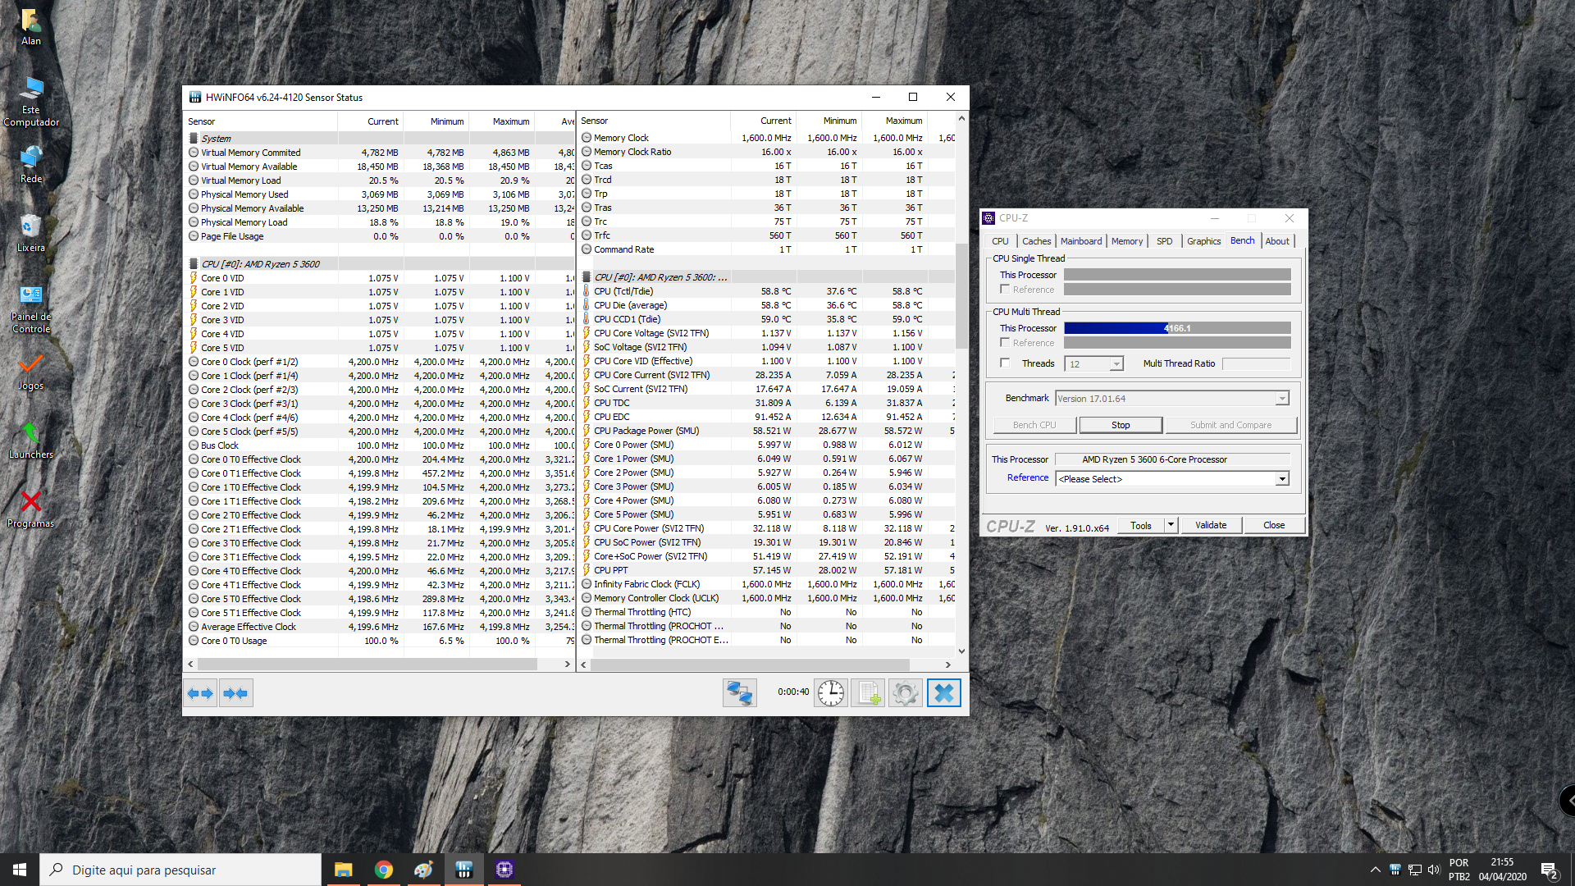Click the Stop benchmark button
1575x886 pixels.
click(1121, 425)
